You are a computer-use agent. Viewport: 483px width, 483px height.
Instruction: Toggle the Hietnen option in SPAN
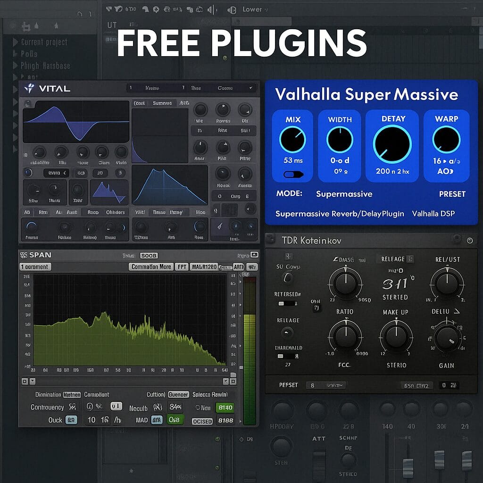pos(72,395)
